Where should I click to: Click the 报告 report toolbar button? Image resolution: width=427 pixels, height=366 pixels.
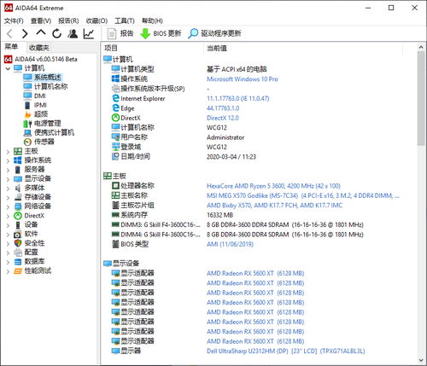click(x=120, y=33)
